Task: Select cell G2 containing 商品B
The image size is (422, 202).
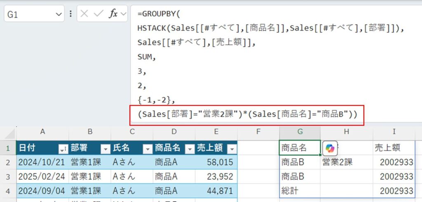Action: tap(300, 162)
